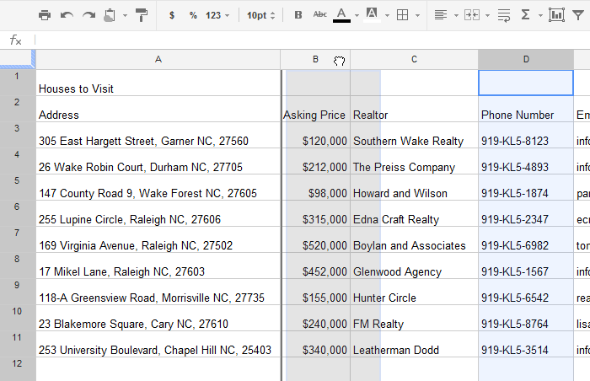The width and height of the screenshot is (590, 381).
Task: Click the 'Asking Price' header cell
Action: (315, 109)
